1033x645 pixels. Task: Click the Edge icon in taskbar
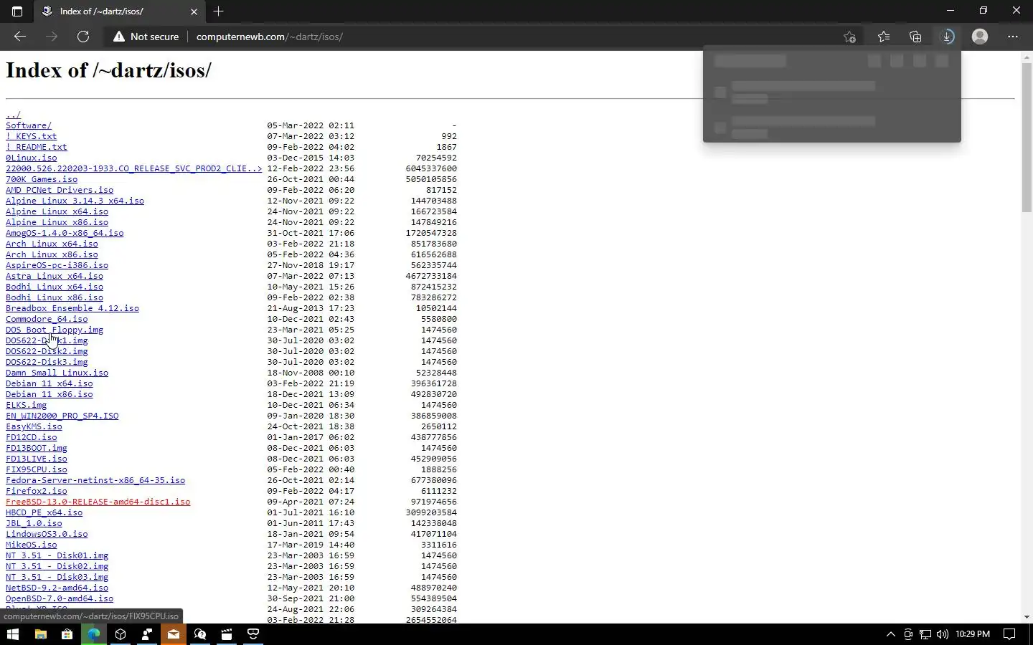(x=93, y=634)
